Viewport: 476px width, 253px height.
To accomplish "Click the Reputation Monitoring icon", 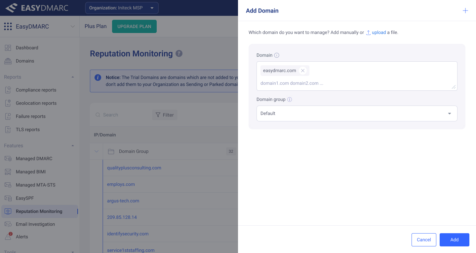I will (x=8, y=211).
